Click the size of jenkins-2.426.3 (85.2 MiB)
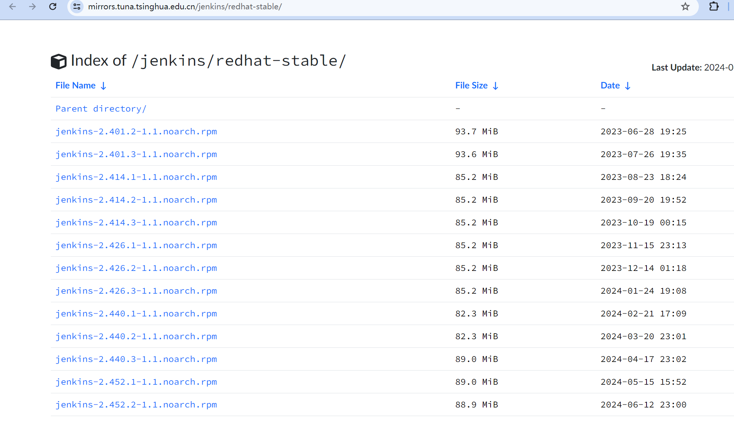This screenshot has height=428, width=734. (x=477, y=291)
